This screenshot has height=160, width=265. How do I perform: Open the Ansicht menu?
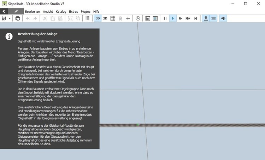[x=48, y=12]
